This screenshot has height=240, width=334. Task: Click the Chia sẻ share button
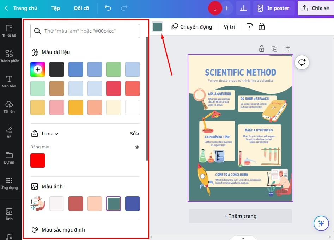316,8
